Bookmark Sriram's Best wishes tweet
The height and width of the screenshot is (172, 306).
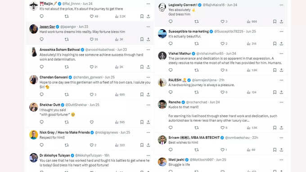(x=275, y=150)
